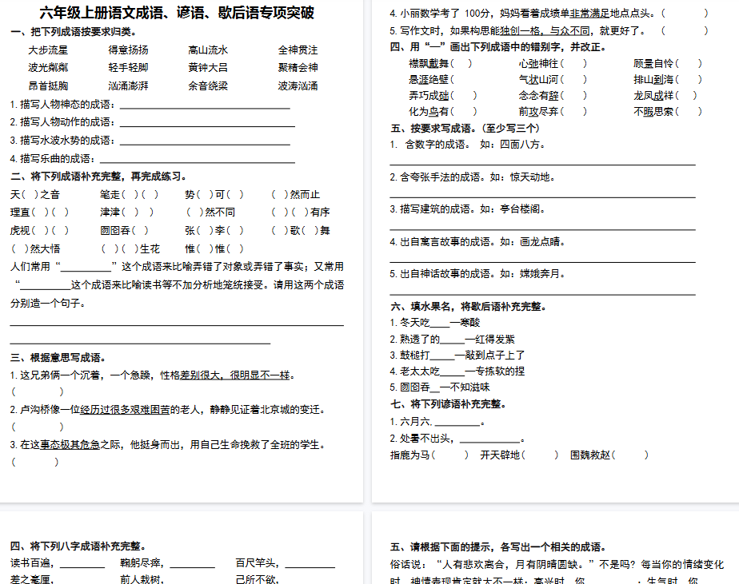Click the idiom 指鹿为马
This screenshot has height=584, width=739.
pos(410,455)
